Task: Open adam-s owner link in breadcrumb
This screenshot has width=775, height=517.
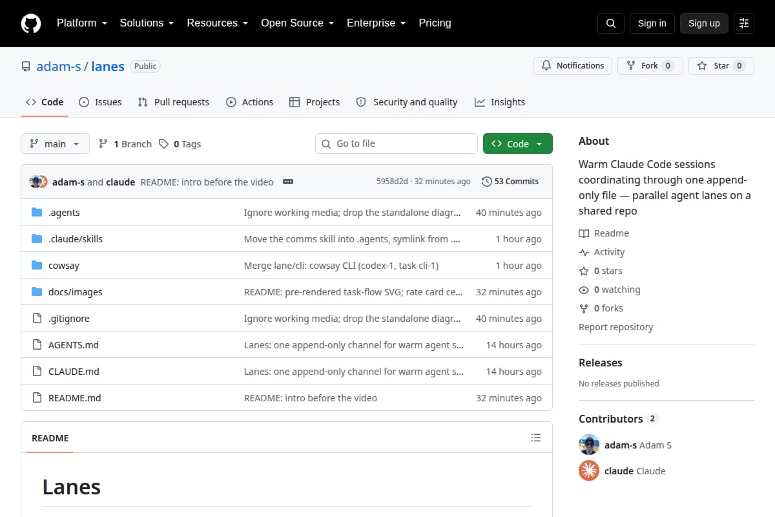Action: pyautogui.click(x=59, y=66)
